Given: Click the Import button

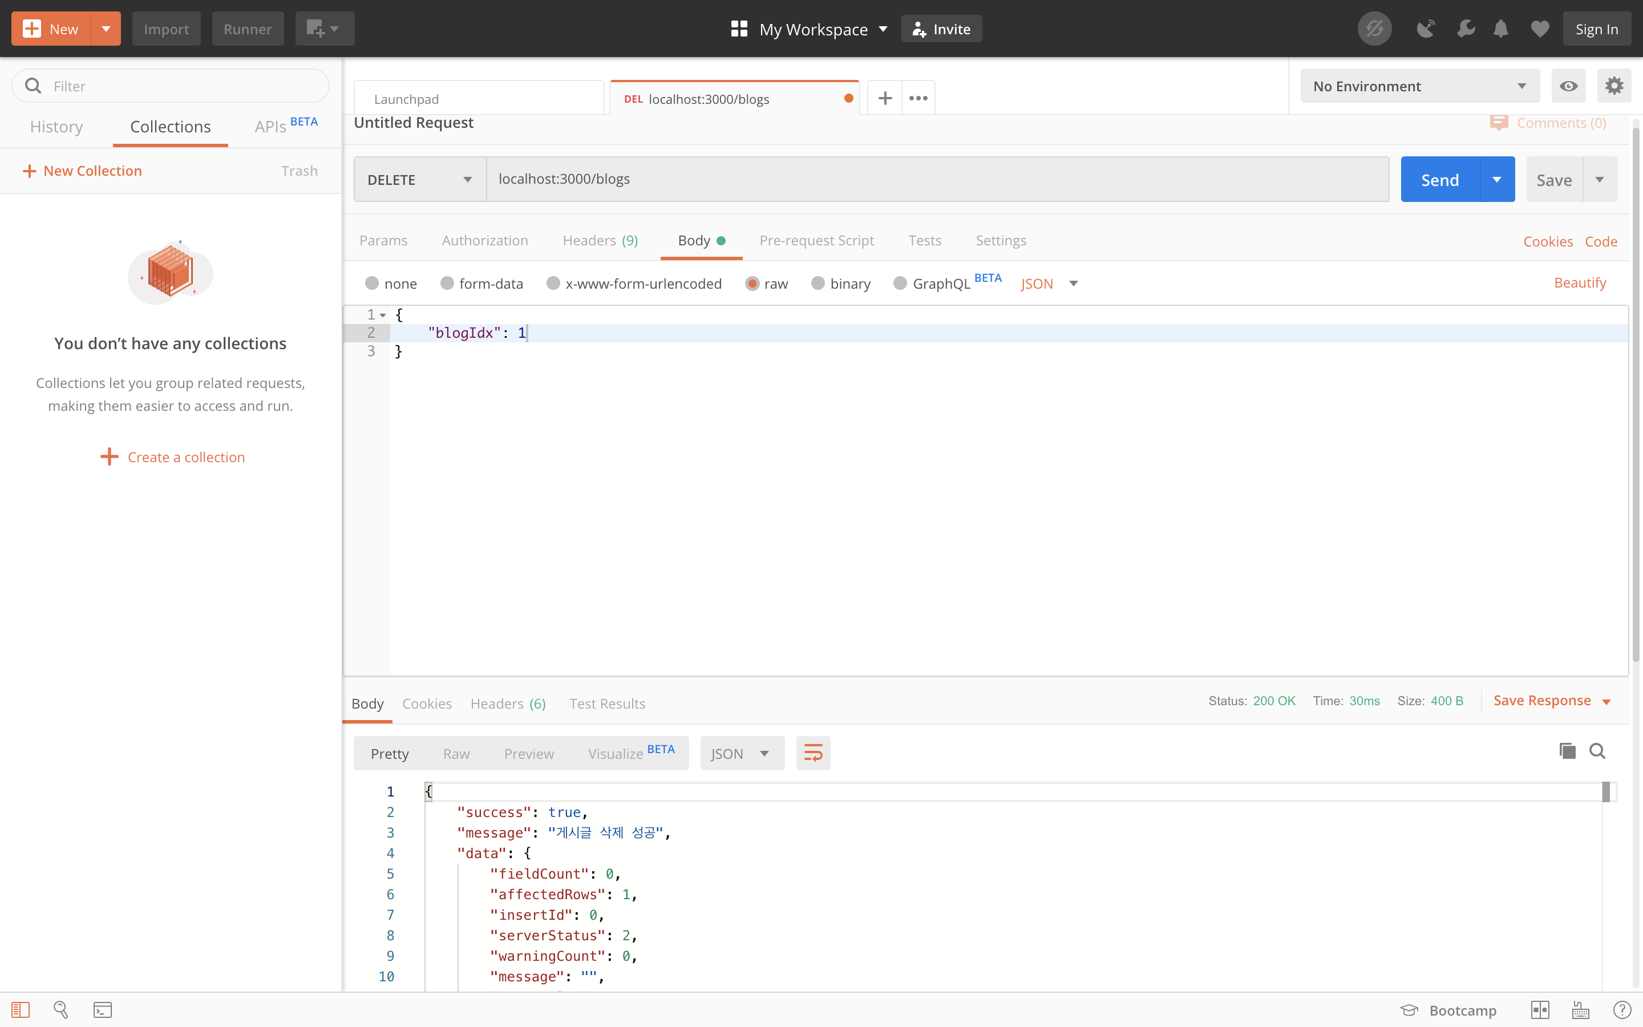Looking at the screenshot, I should pos(167,29).
